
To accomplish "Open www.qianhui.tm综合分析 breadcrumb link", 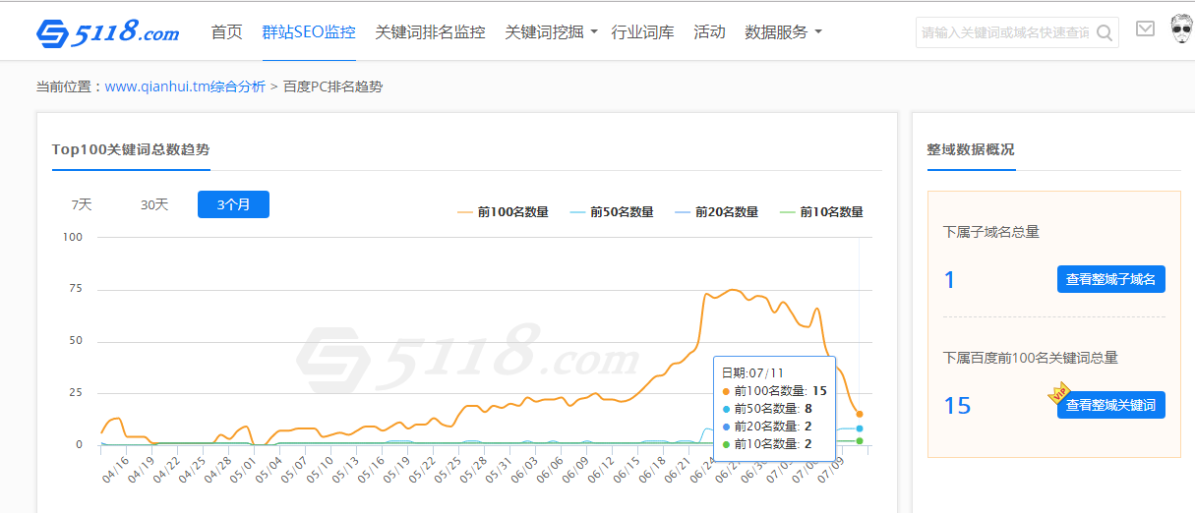I will (x=185, y=86).
